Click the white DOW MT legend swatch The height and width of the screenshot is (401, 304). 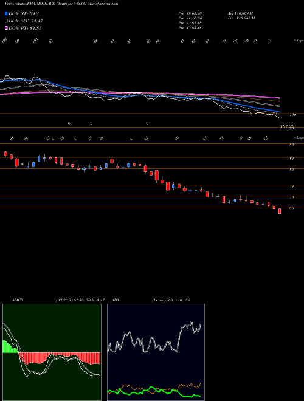[x=6, y=21]
